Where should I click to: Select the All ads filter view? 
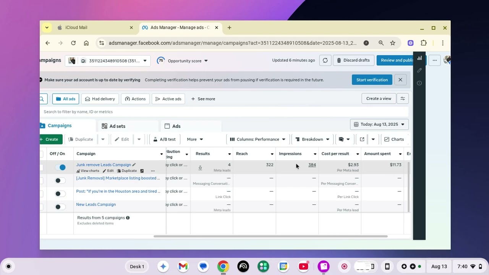tap(65, 99)
